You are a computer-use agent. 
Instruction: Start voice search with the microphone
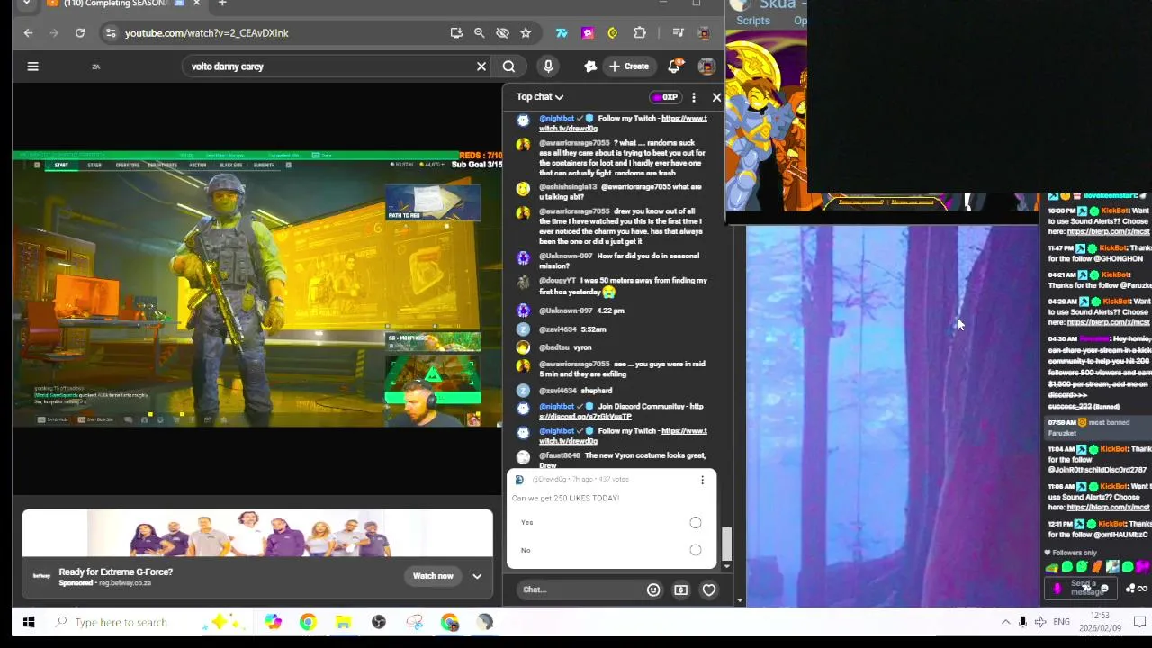coord(548,66)
